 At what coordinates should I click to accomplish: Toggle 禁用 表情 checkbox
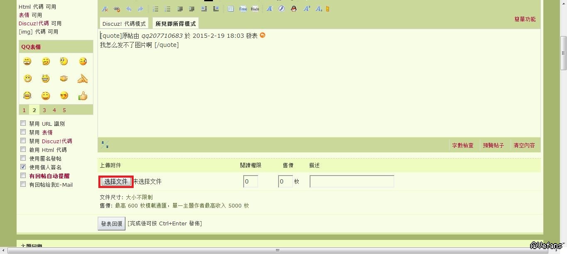pyautogui.click(x=23, y=132)
